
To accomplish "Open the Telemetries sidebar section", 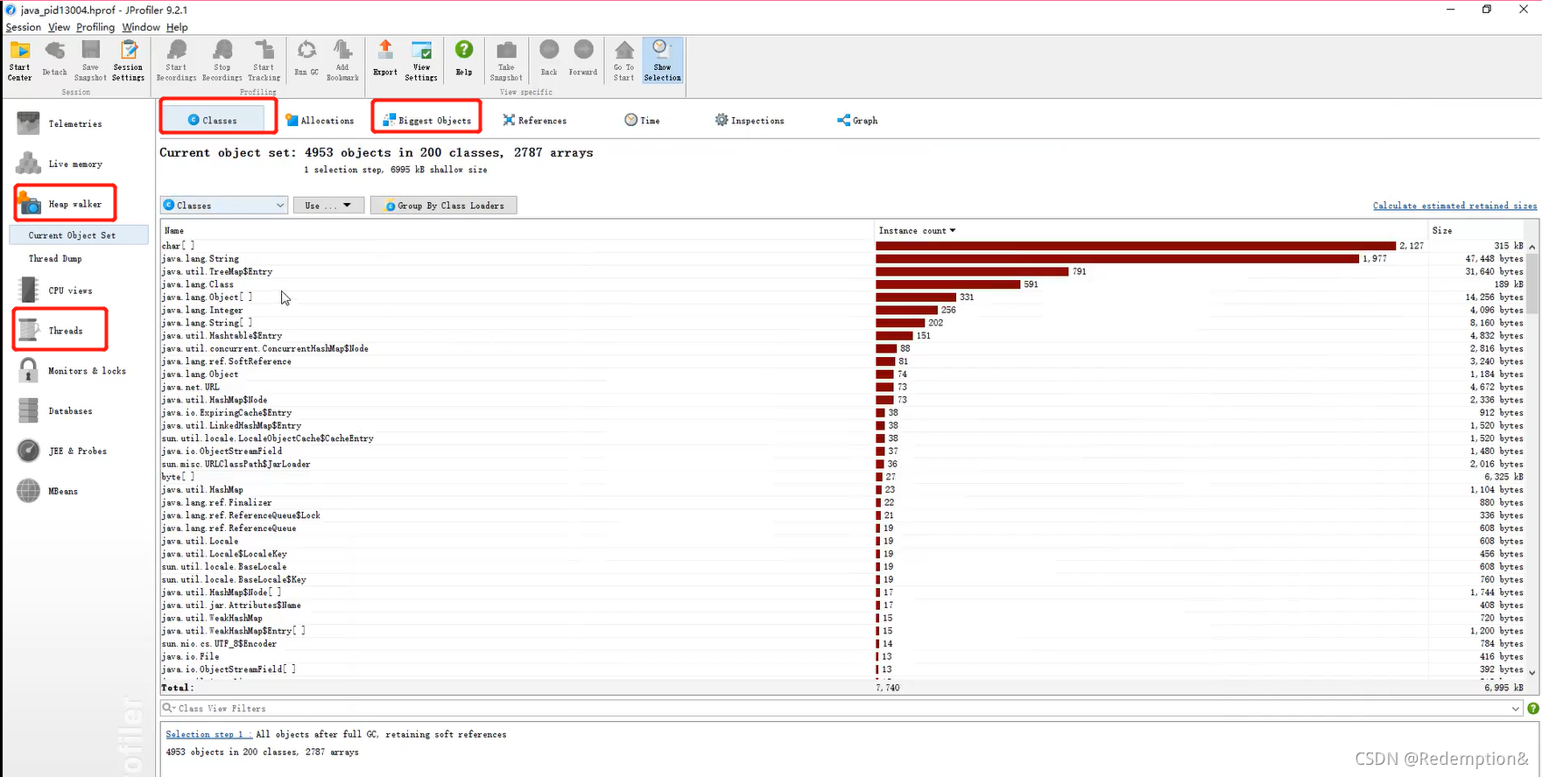I will click(x=60, y=123).
